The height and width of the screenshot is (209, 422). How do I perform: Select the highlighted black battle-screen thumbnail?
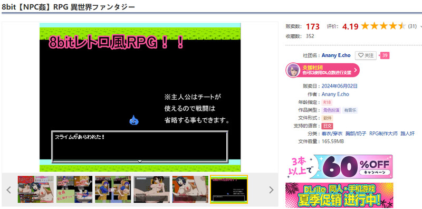pyautogui.click(x=229, y=189)
